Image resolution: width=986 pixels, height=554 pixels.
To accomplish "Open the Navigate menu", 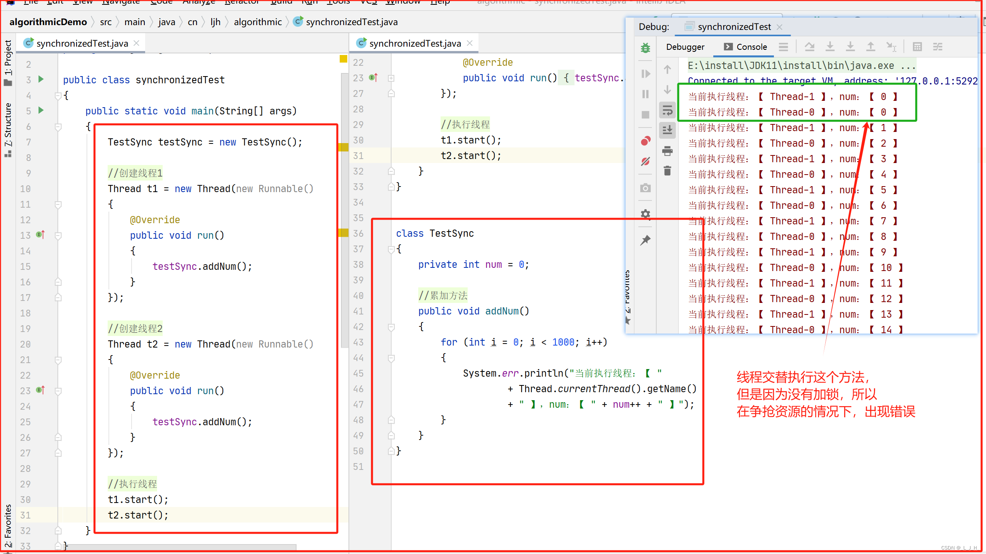I will coord(121,2).
